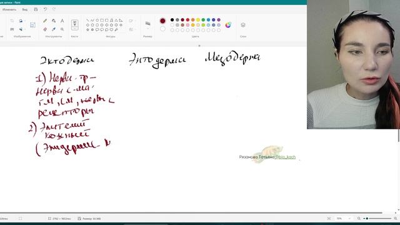Select the Rectangle shape
Image resolution: width=400 pixels, height=225 pixels.
coord(102,20)
